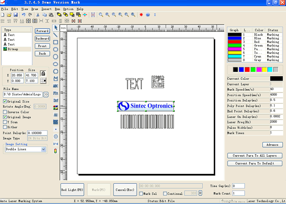The height and width of the screenshot is (204, 286).
Task: Select the bitmap image import tool
Action: click(56, 108)
